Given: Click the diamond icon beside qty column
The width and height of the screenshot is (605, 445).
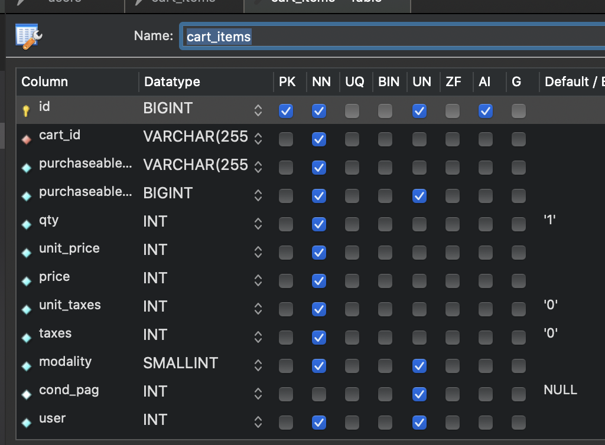Looking at the screenshot, I should [26, 224].
